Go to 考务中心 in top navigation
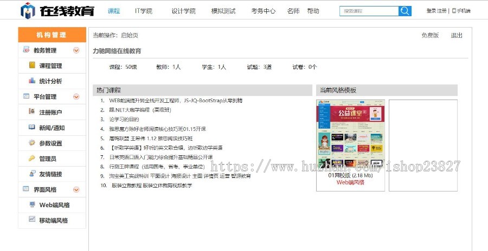This screenshot has height=251, width=488. [x=263, y=11]
